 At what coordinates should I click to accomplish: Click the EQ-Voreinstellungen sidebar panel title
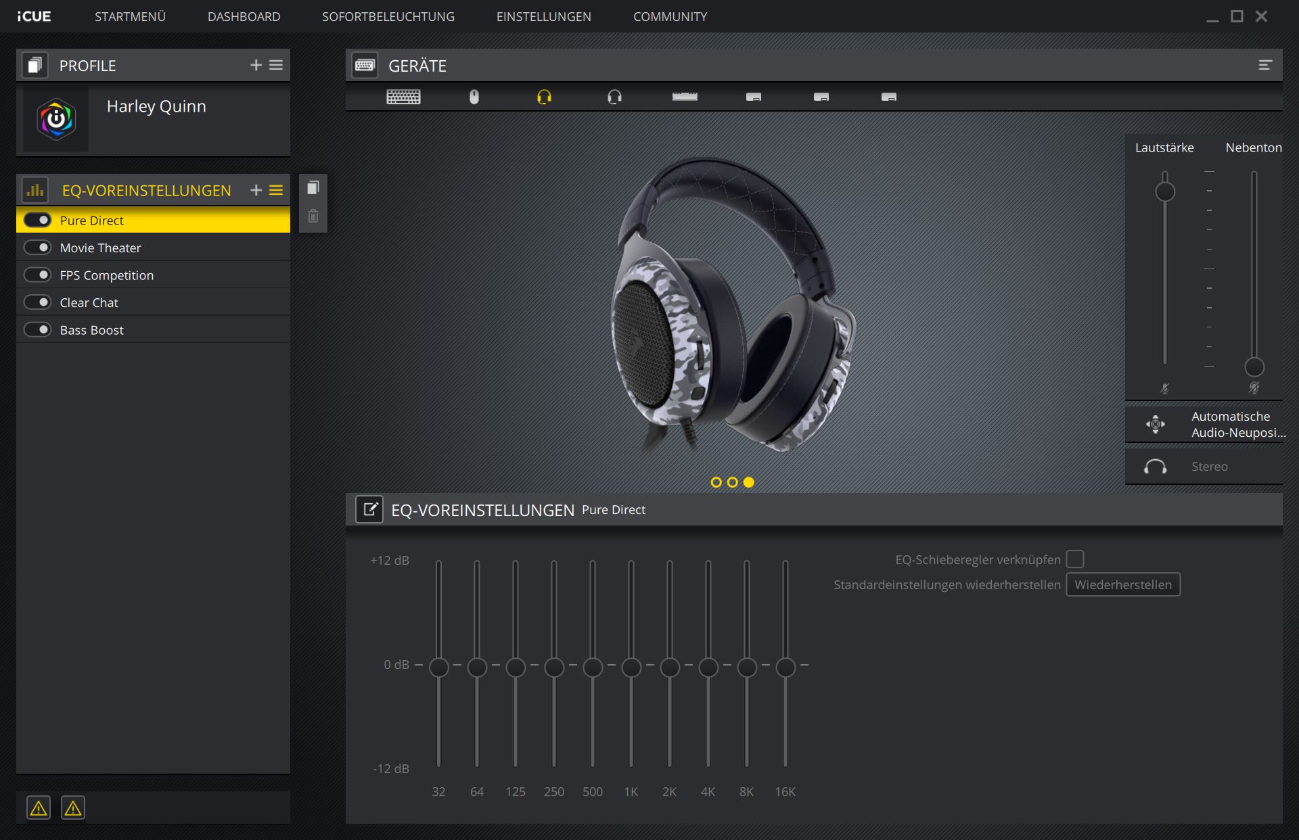(x=146, y=191)
